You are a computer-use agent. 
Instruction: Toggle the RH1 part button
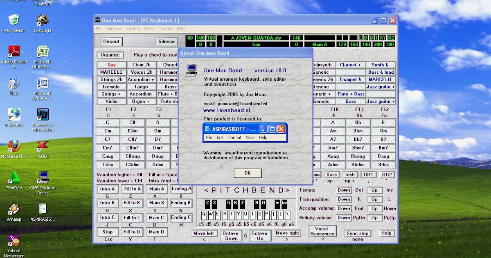click(368, 175)
